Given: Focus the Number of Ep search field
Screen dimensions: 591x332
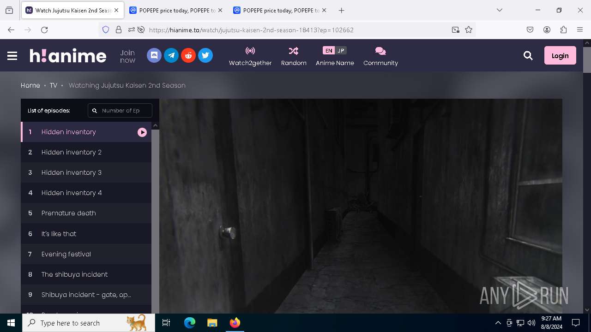Looking at the screenshot, I should click(x=120, y=111).
